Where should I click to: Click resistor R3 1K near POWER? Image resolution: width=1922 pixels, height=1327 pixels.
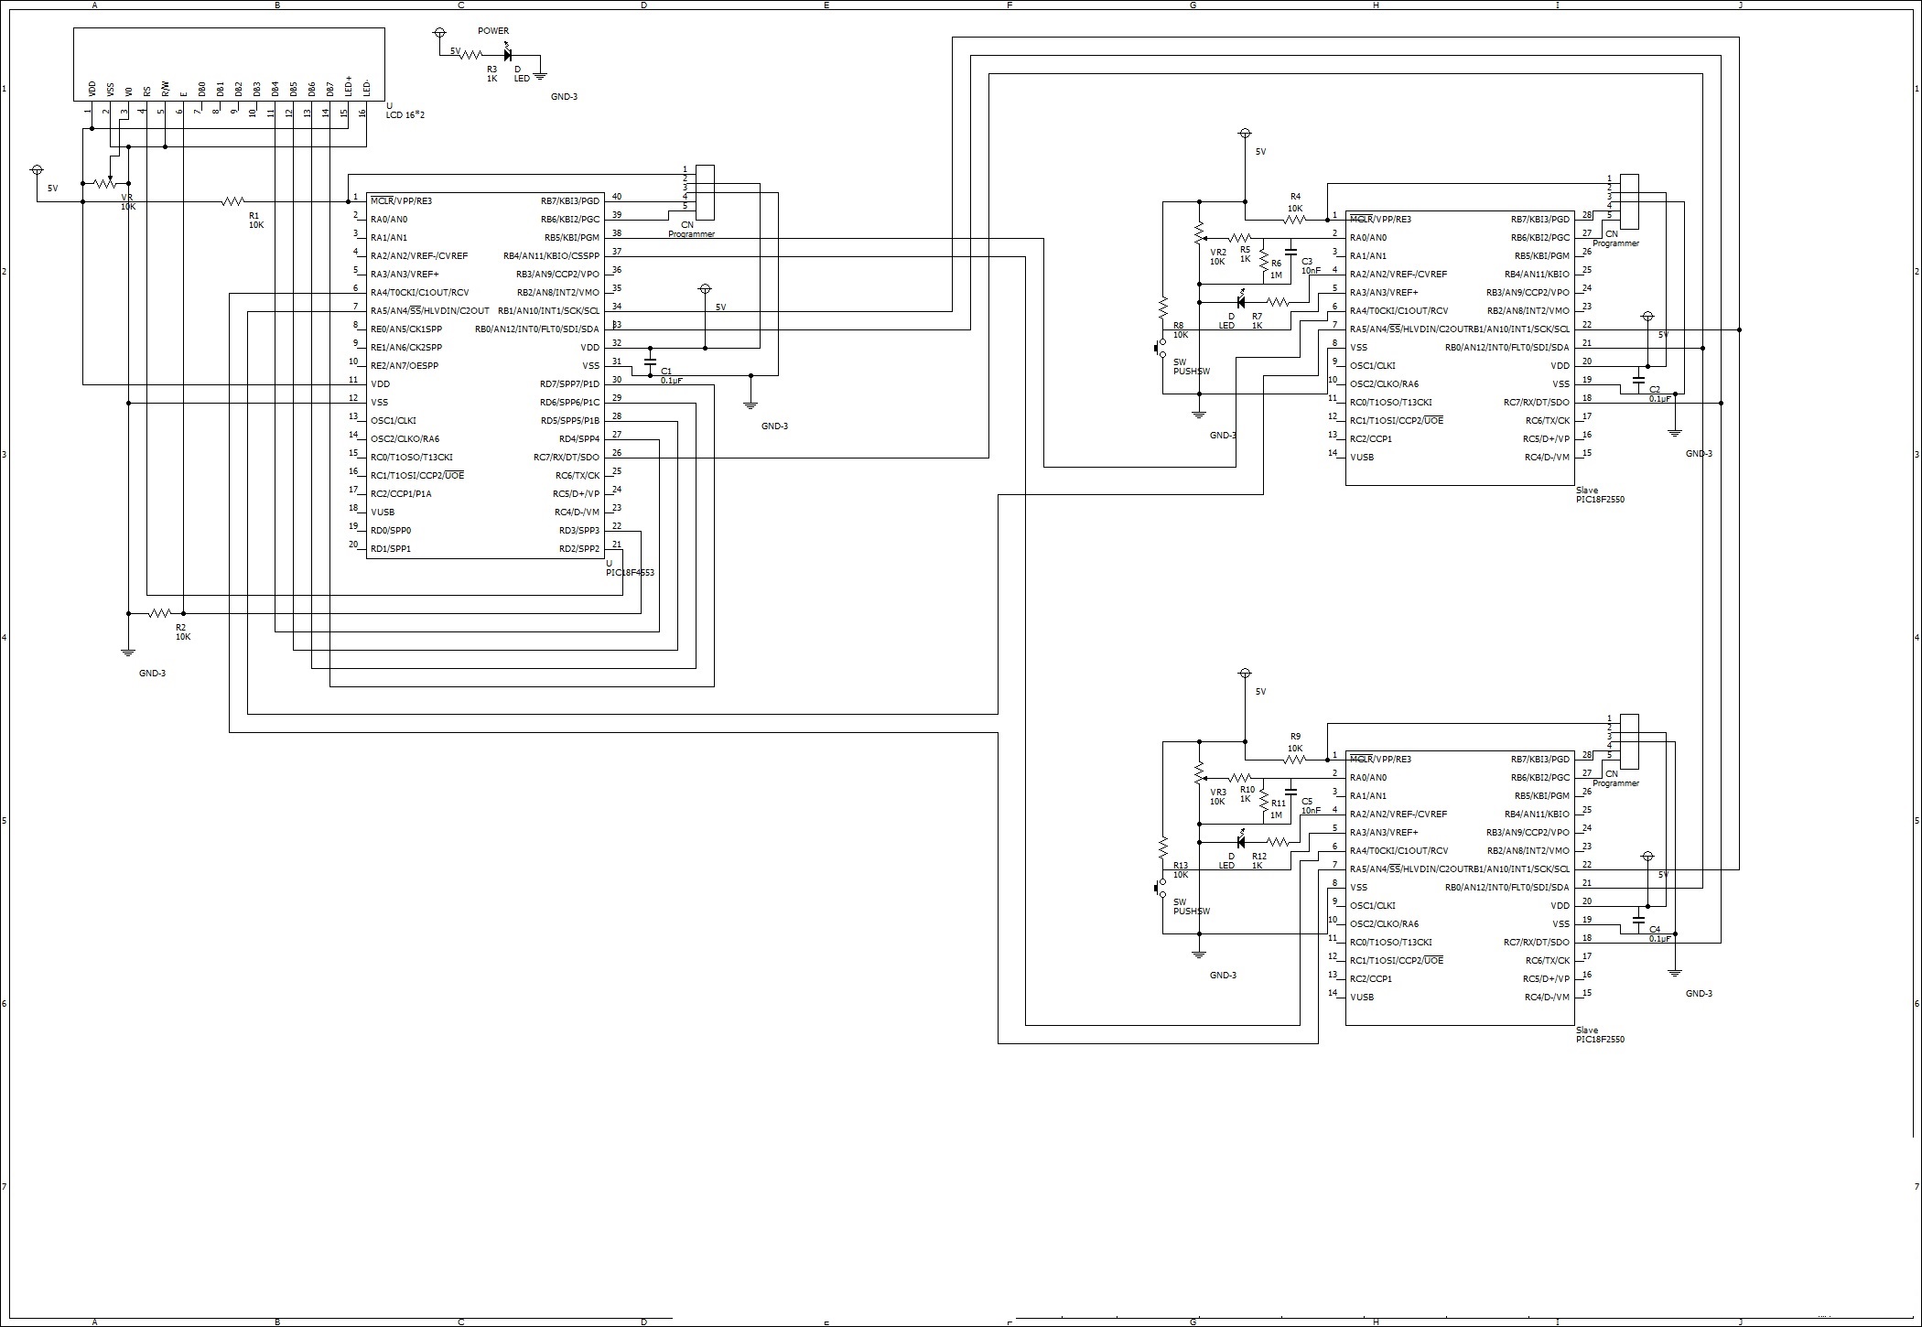[x=471, y=55]
